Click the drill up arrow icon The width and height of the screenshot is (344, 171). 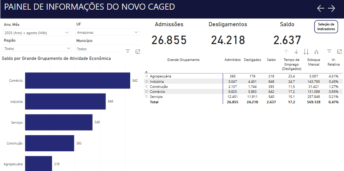click(x=286, y=52)
